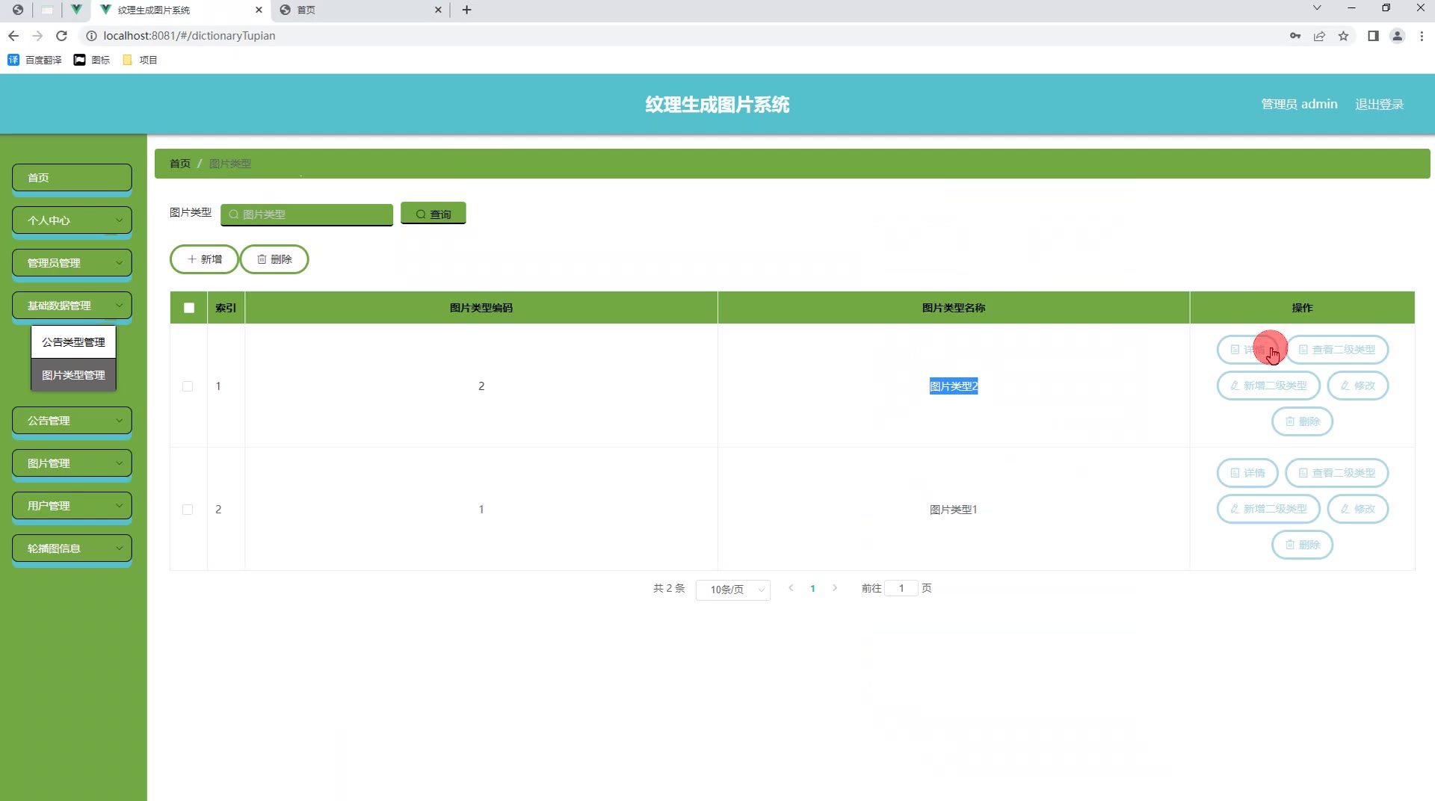Go to previous page with left arrow
This screenshot has width=1435, height=801.
(x=791, y=588)
